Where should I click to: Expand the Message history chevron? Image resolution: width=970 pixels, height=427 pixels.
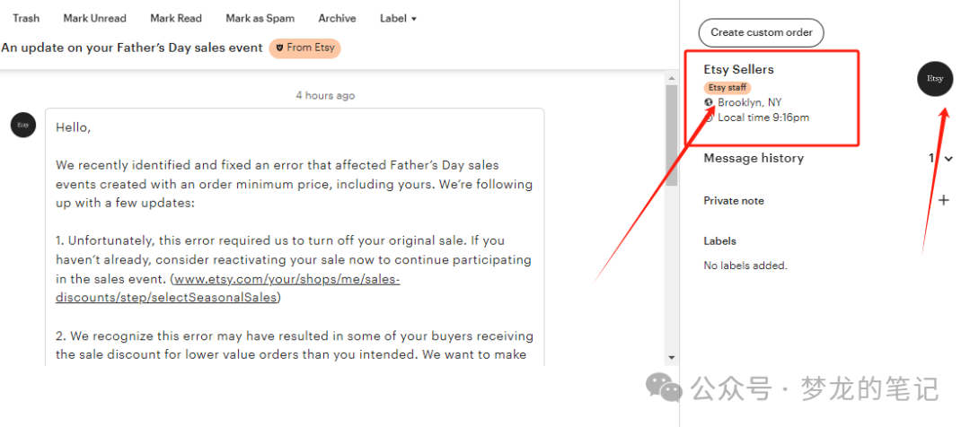[x=948, y=159]
